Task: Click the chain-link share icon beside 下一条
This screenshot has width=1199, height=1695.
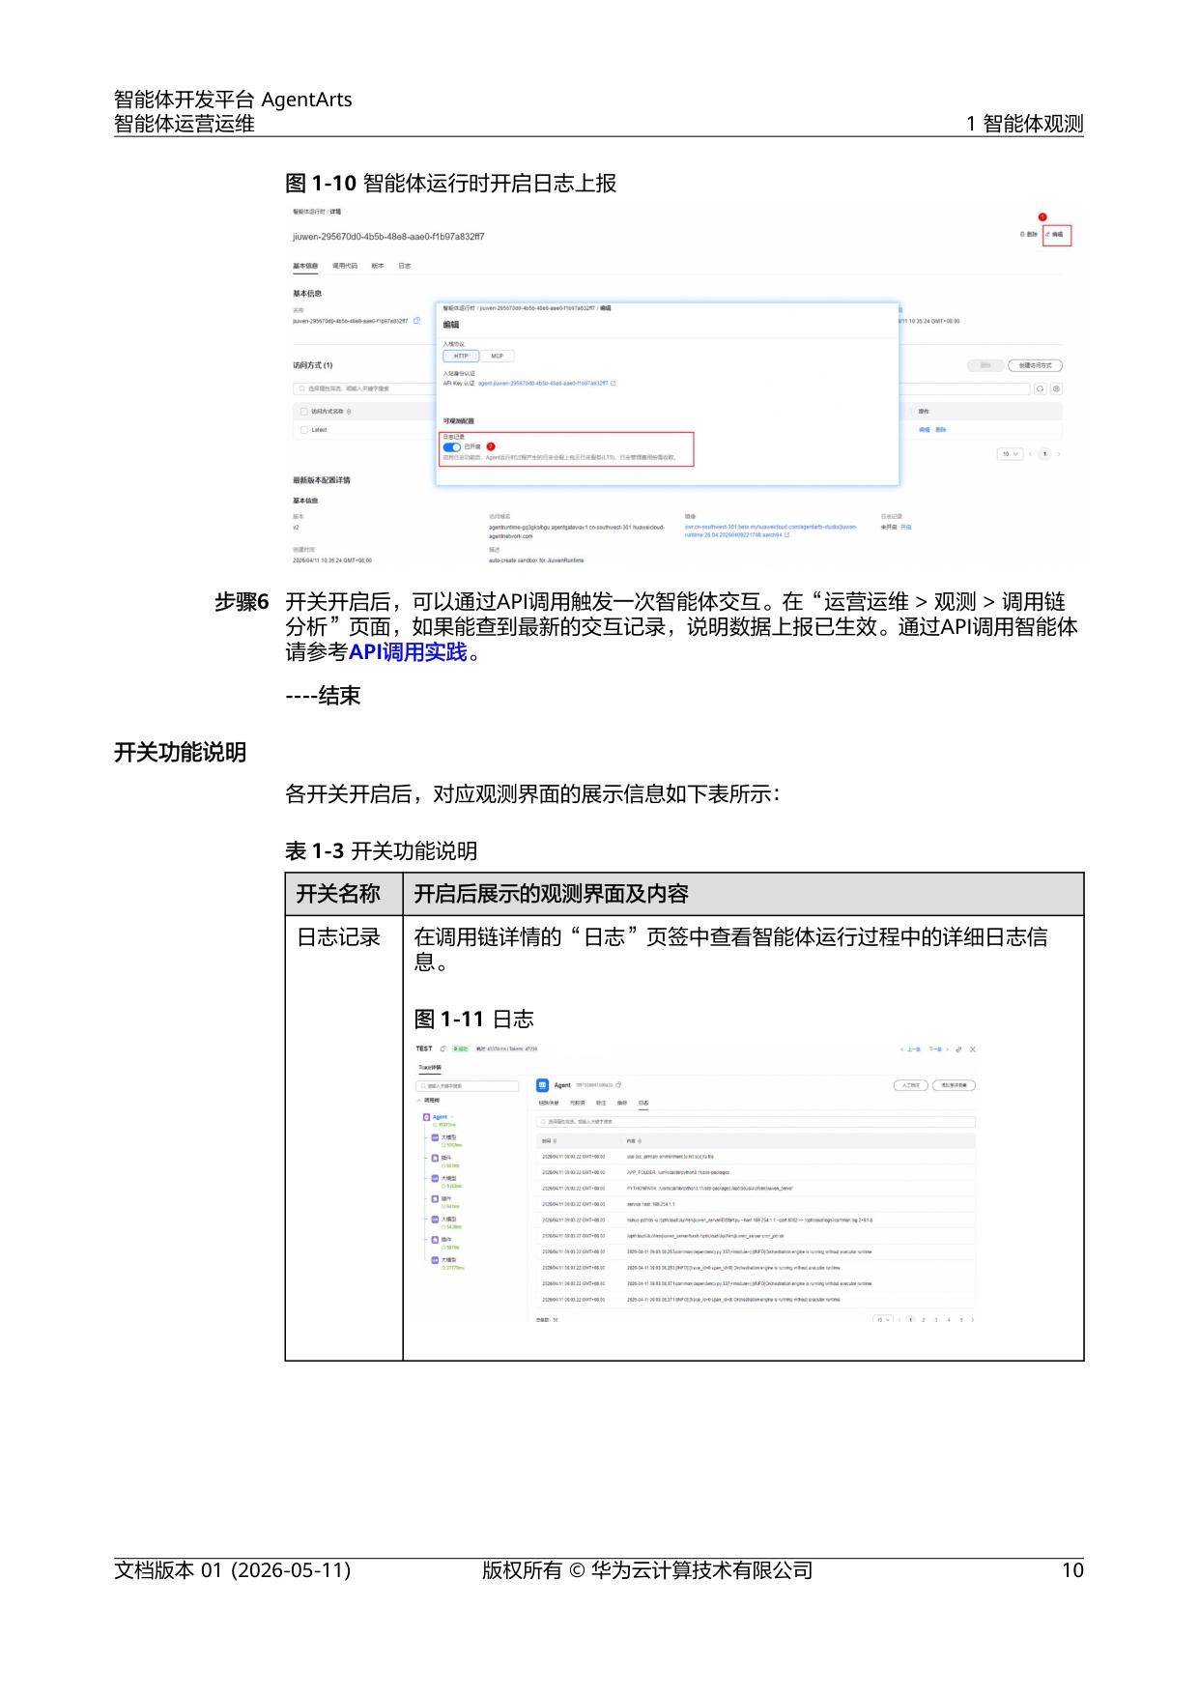Action: 958,1049
